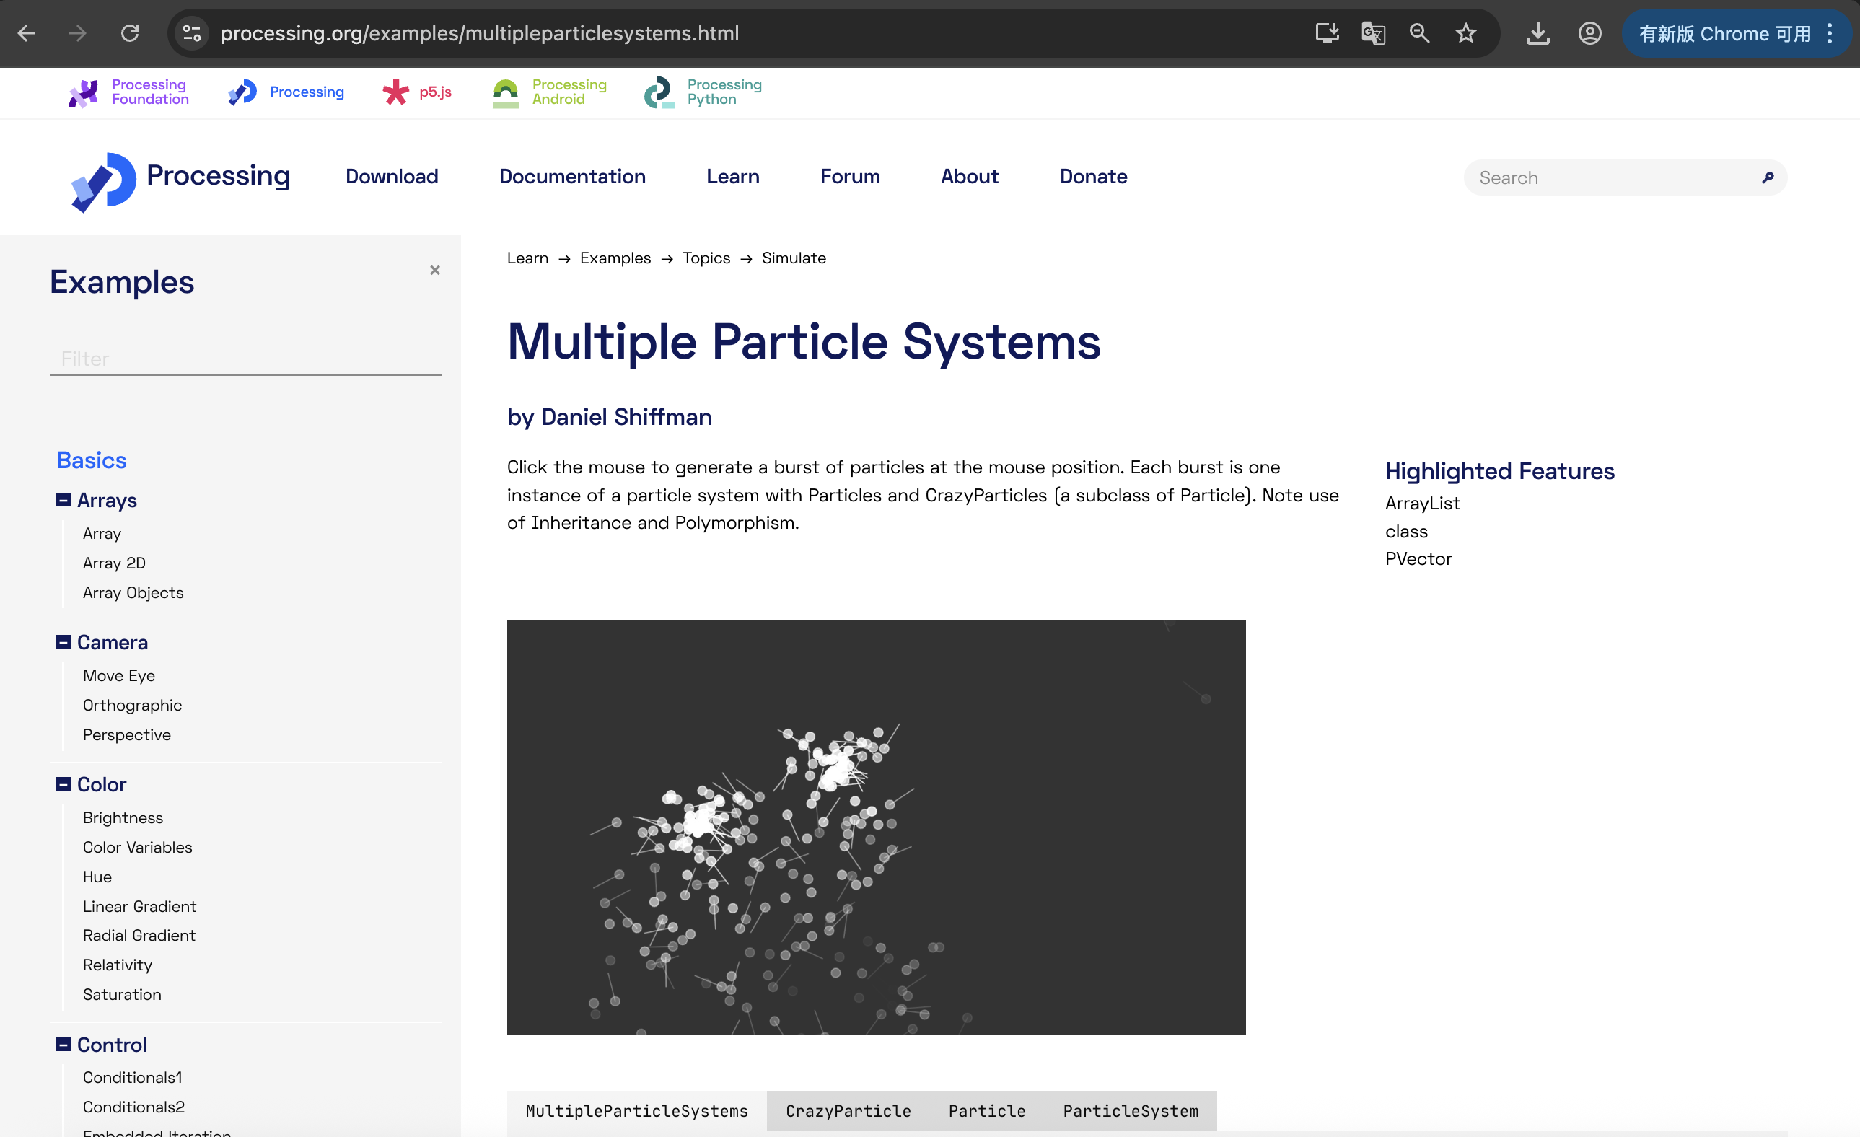This screenshot has height=1137, width=1860.
Task: Click the Processing Android logo icon
Action: click(506, 93)
